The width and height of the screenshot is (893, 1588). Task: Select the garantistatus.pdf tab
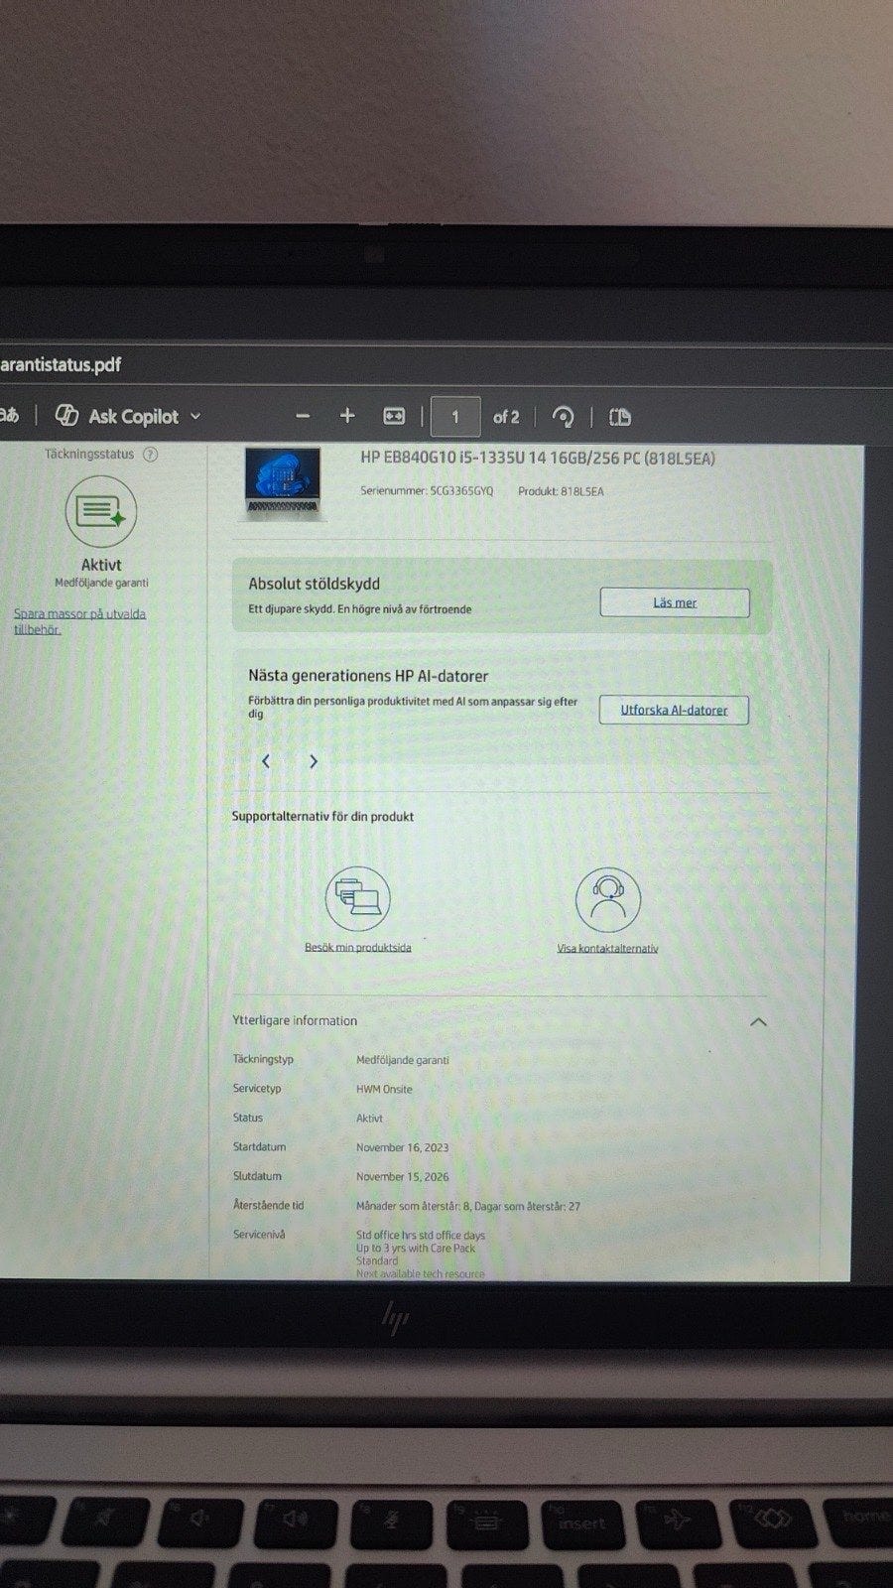click(62, 365)
